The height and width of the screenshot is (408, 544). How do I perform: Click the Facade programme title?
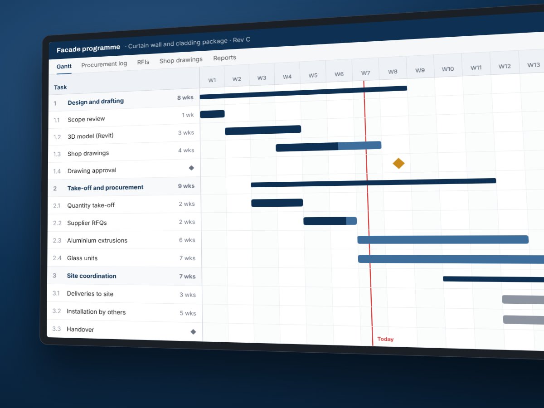pyautogui.click(x=88, y=49)
